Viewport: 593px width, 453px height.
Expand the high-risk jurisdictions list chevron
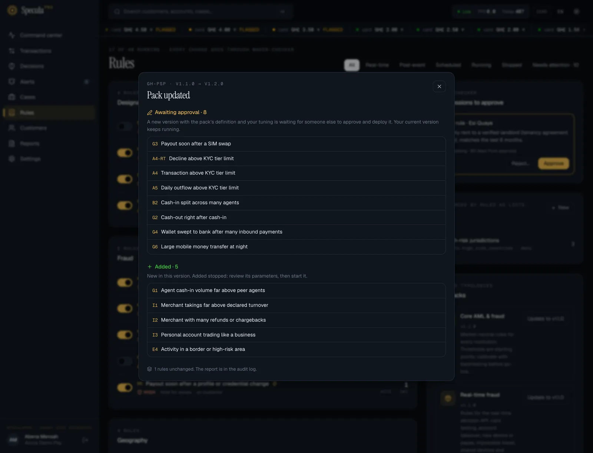573,244
